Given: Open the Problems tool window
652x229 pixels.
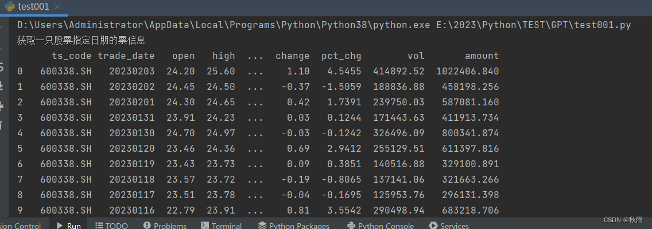Looking at the screenshot, I should click(x=165, y=225).
